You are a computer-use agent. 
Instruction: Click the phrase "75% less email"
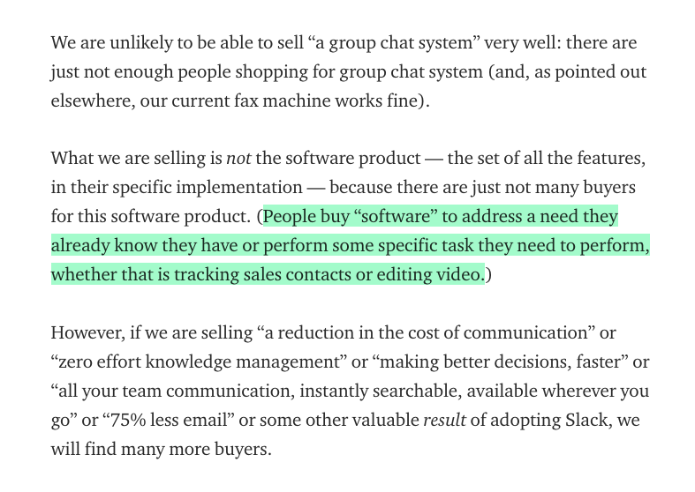tap(135, 420)
